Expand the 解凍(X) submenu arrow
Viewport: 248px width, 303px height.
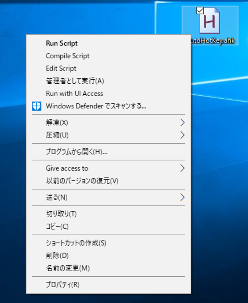tap(182, 122)
